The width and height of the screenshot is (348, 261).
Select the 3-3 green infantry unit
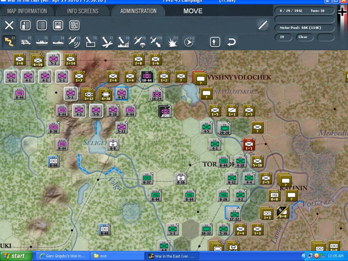coord(172,229)
